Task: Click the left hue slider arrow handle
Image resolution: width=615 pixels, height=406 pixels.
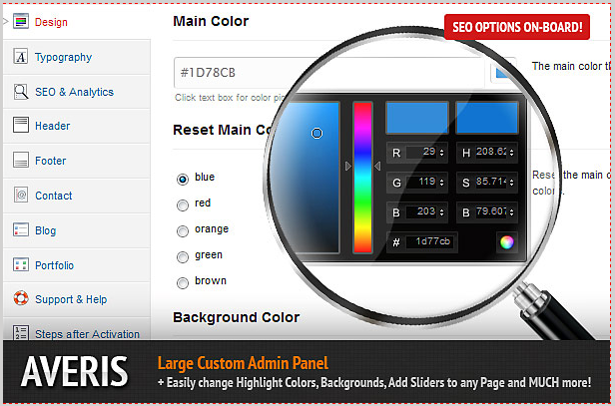Action: 348,167
